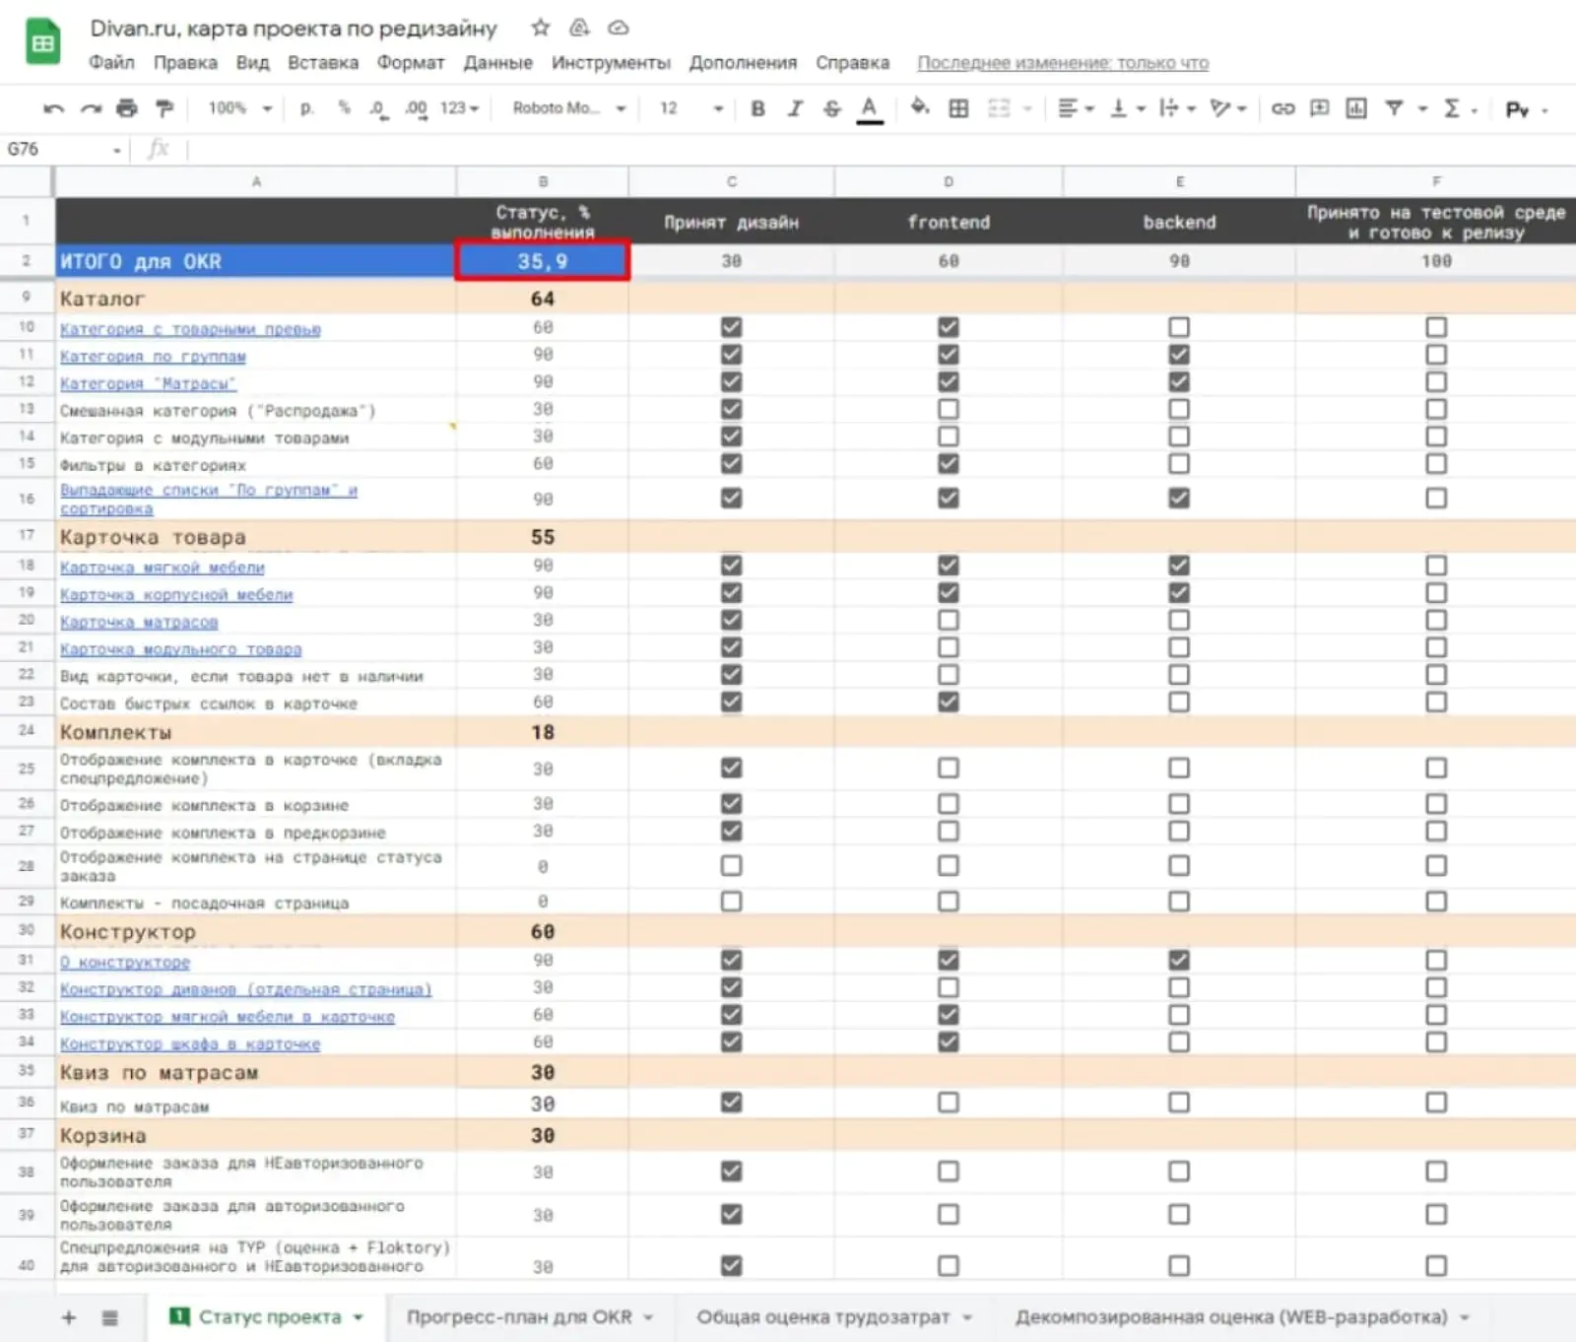Click the merge cells icon
The image size is (1576, 1342).
pos(999,108)
